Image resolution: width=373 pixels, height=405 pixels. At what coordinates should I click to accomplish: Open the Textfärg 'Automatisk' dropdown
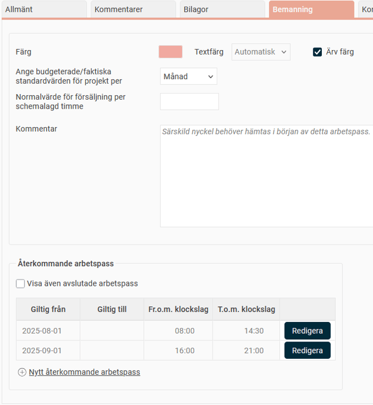click(x=261, y=52)
